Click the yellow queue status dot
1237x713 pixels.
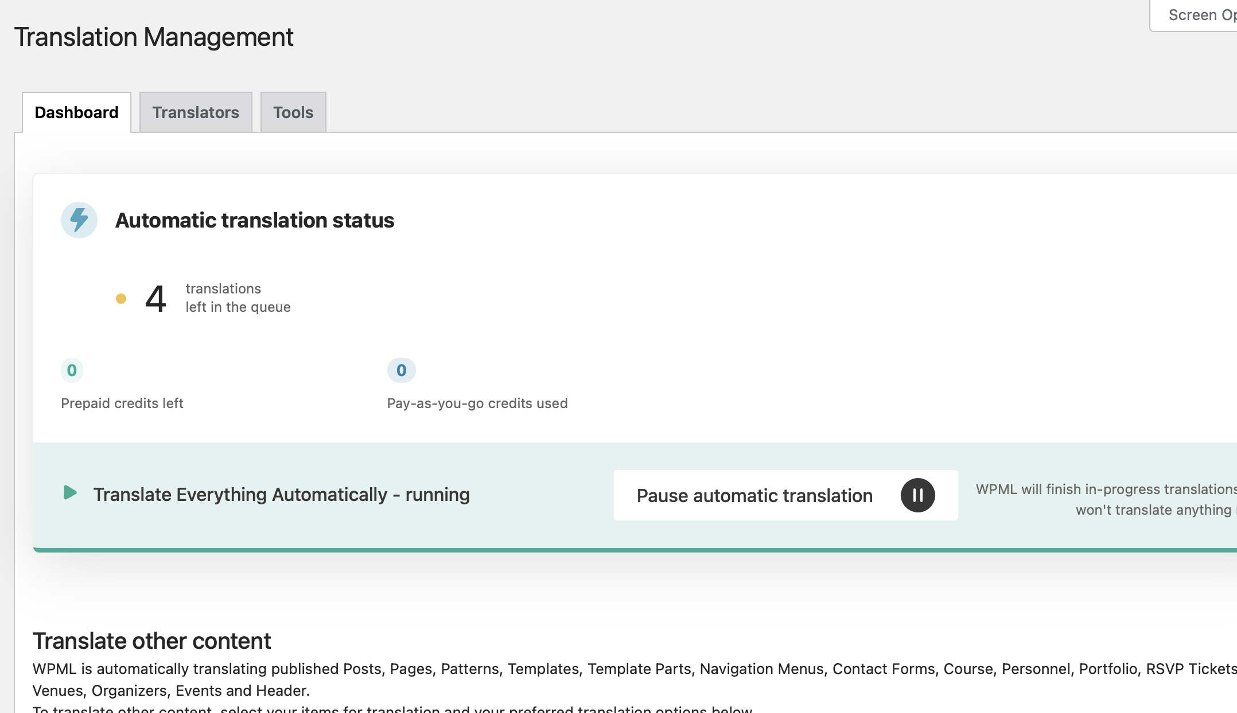click(121, 299)
